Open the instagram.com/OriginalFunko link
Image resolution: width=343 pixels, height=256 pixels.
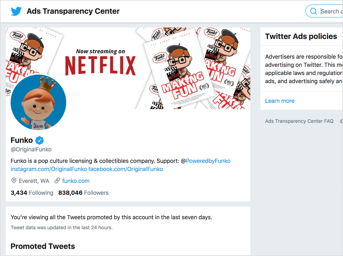coord(49,169)
